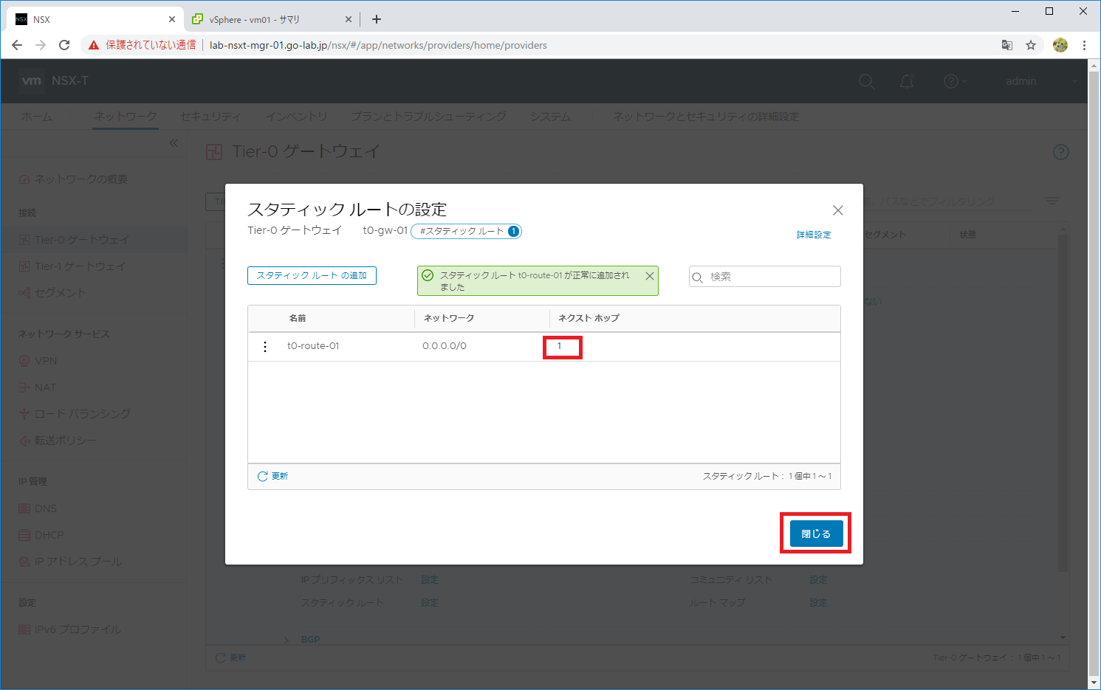The height and width of the screenshot is (690, 1101).
Task: Select the t0-route-01 name cell
Action: [313, 346]
